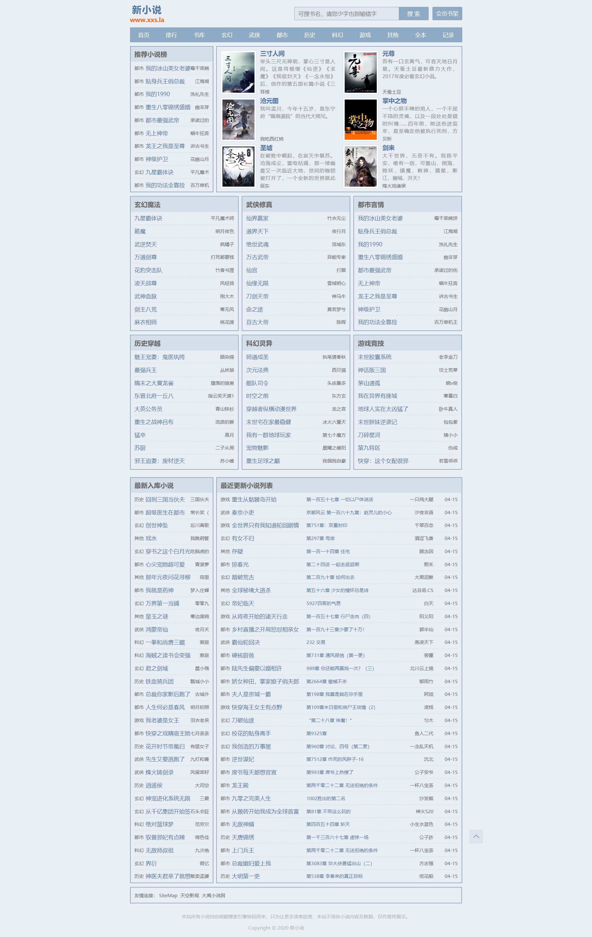
Task: Open the 三寸人间 book cover thumbnail
Action: click(x=238, y=72)
